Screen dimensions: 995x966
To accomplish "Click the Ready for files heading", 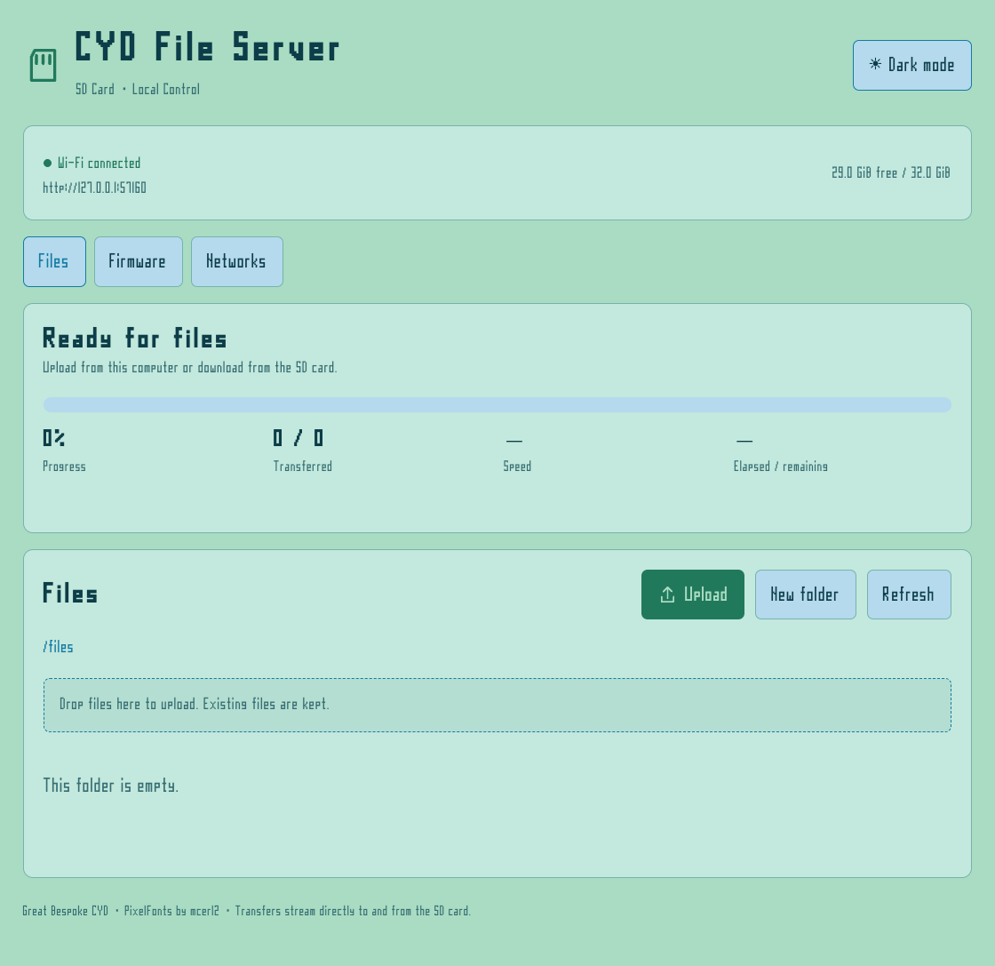I will pyautogui.click(x=134, y=339).
